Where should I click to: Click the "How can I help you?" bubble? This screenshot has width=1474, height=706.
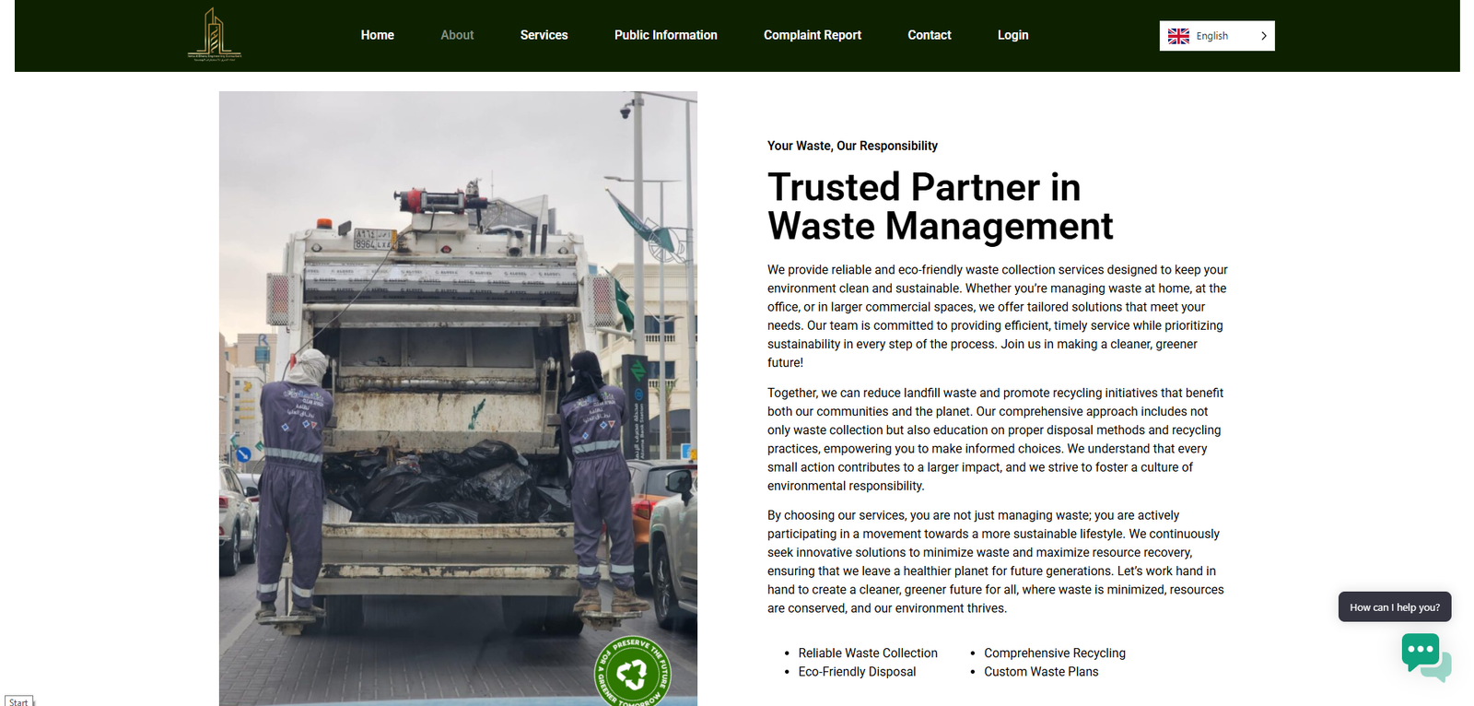click(x=1394, y=607)
